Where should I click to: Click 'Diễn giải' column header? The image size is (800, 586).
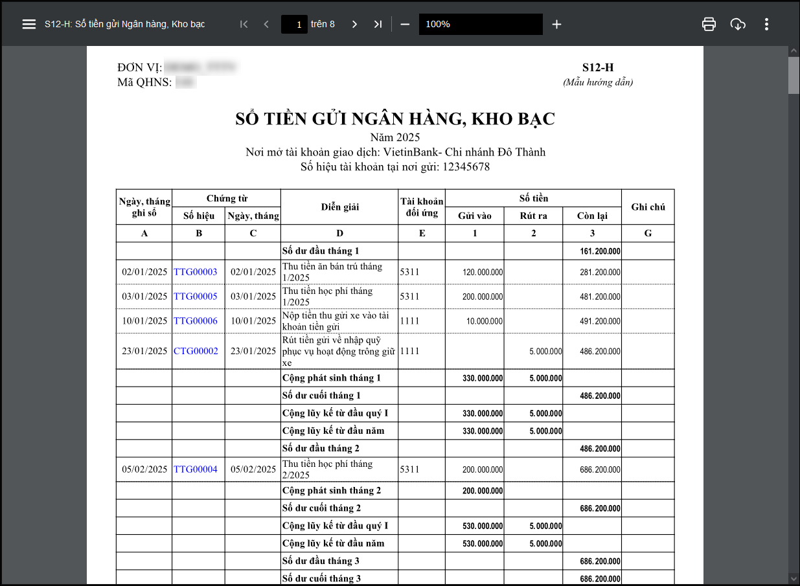(339, 207)
